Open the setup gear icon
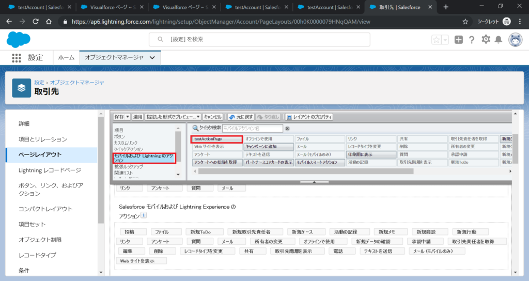 (x=486, y=40)
